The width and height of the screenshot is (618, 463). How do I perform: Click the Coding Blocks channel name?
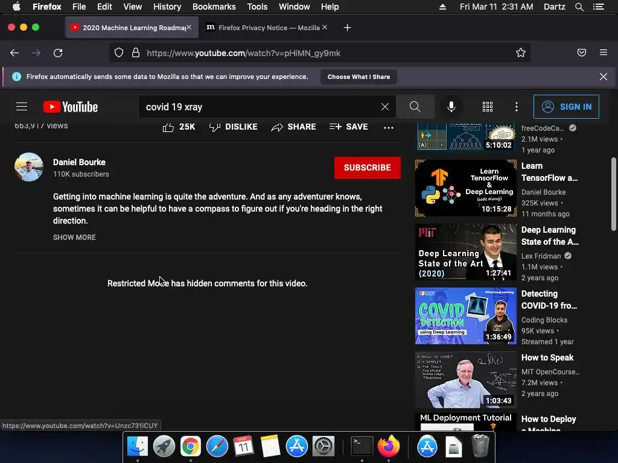(544, 320)
